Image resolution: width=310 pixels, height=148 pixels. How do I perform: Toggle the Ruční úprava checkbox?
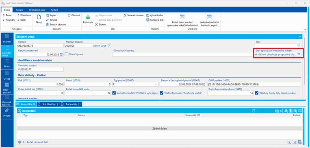coord(67,54)
